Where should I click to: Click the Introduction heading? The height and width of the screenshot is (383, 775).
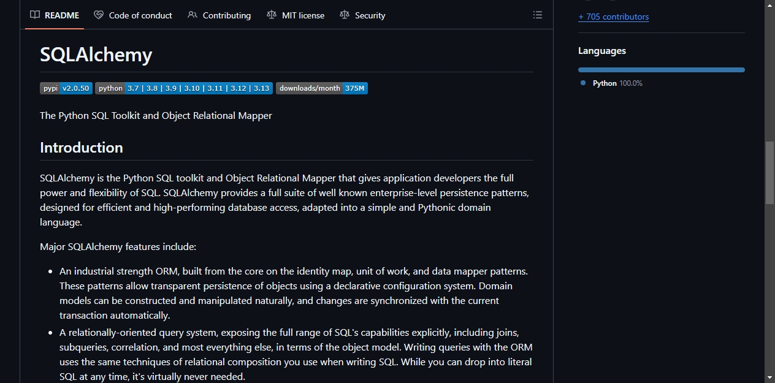pyautogui.click(x=82, y=148)
